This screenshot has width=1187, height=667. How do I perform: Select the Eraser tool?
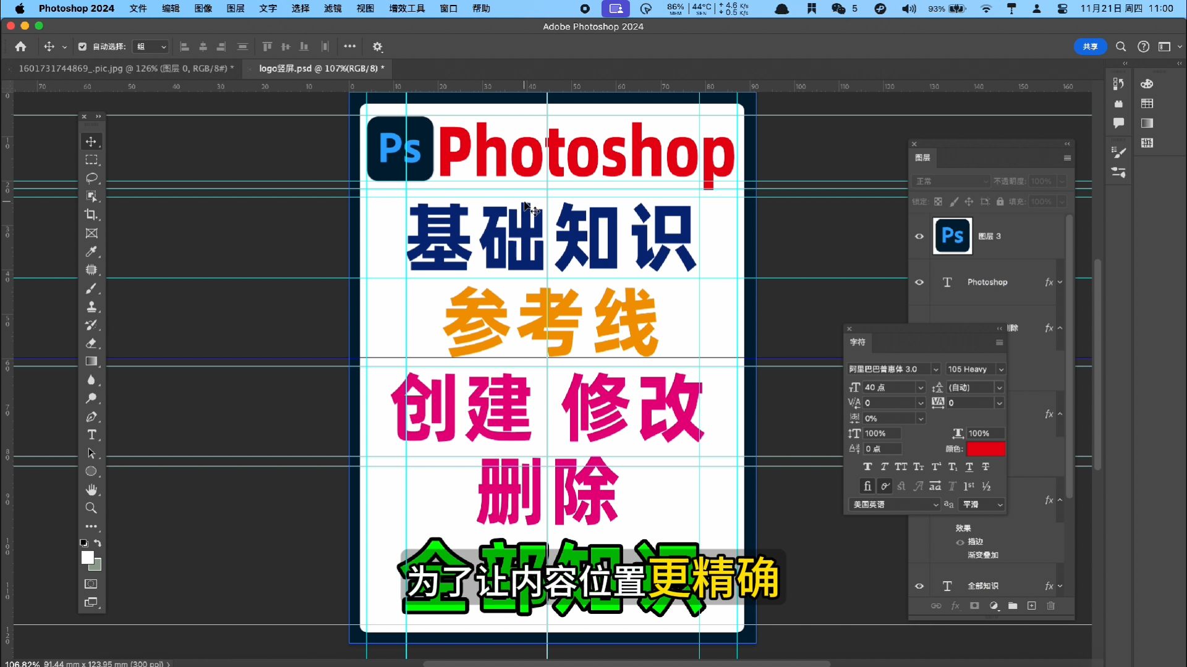91,343
